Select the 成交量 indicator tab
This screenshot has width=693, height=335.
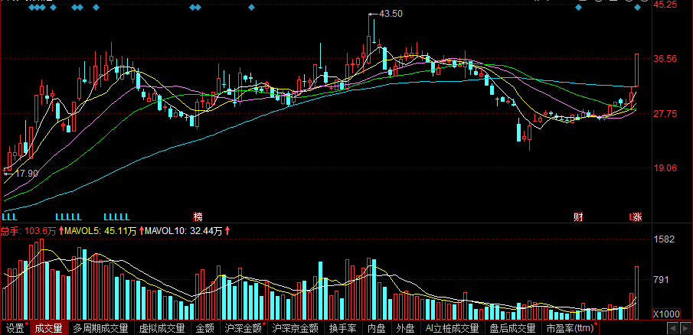point(48,328)
